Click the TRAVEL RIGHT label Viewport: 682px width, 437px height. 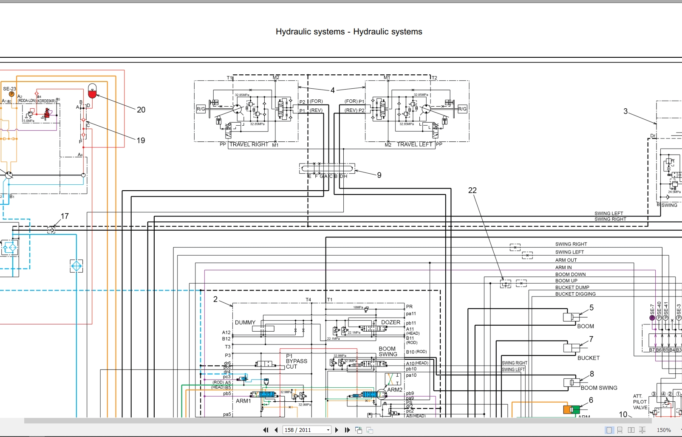[x=249, y=144]
